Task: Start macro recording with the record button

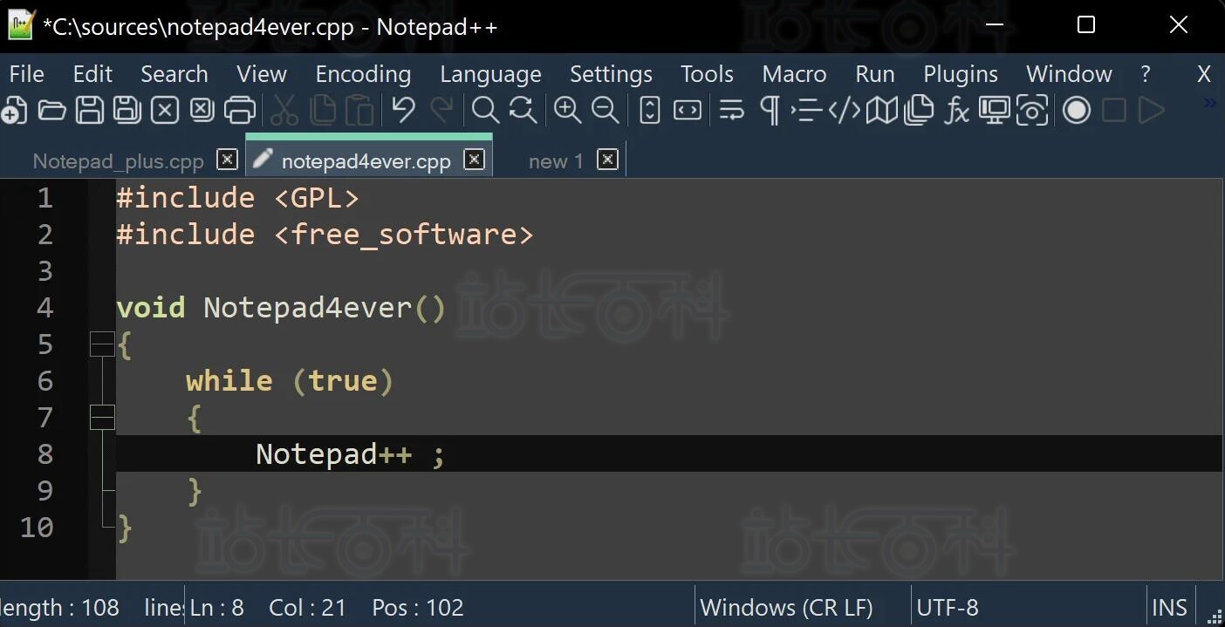Action: click(x=1077, y=111)
